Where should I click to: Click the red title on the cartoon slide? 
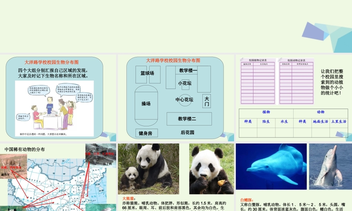[x=52, y=62]
